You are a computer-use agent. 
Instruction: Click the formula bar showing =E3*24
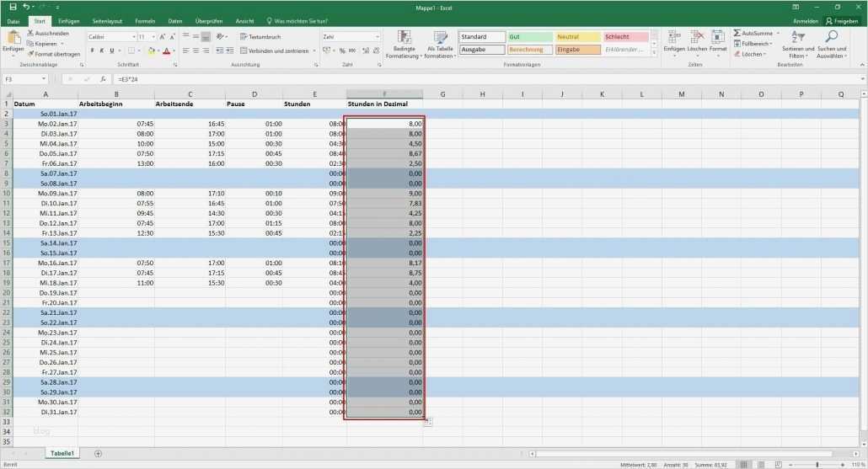[x=487, y=79]
